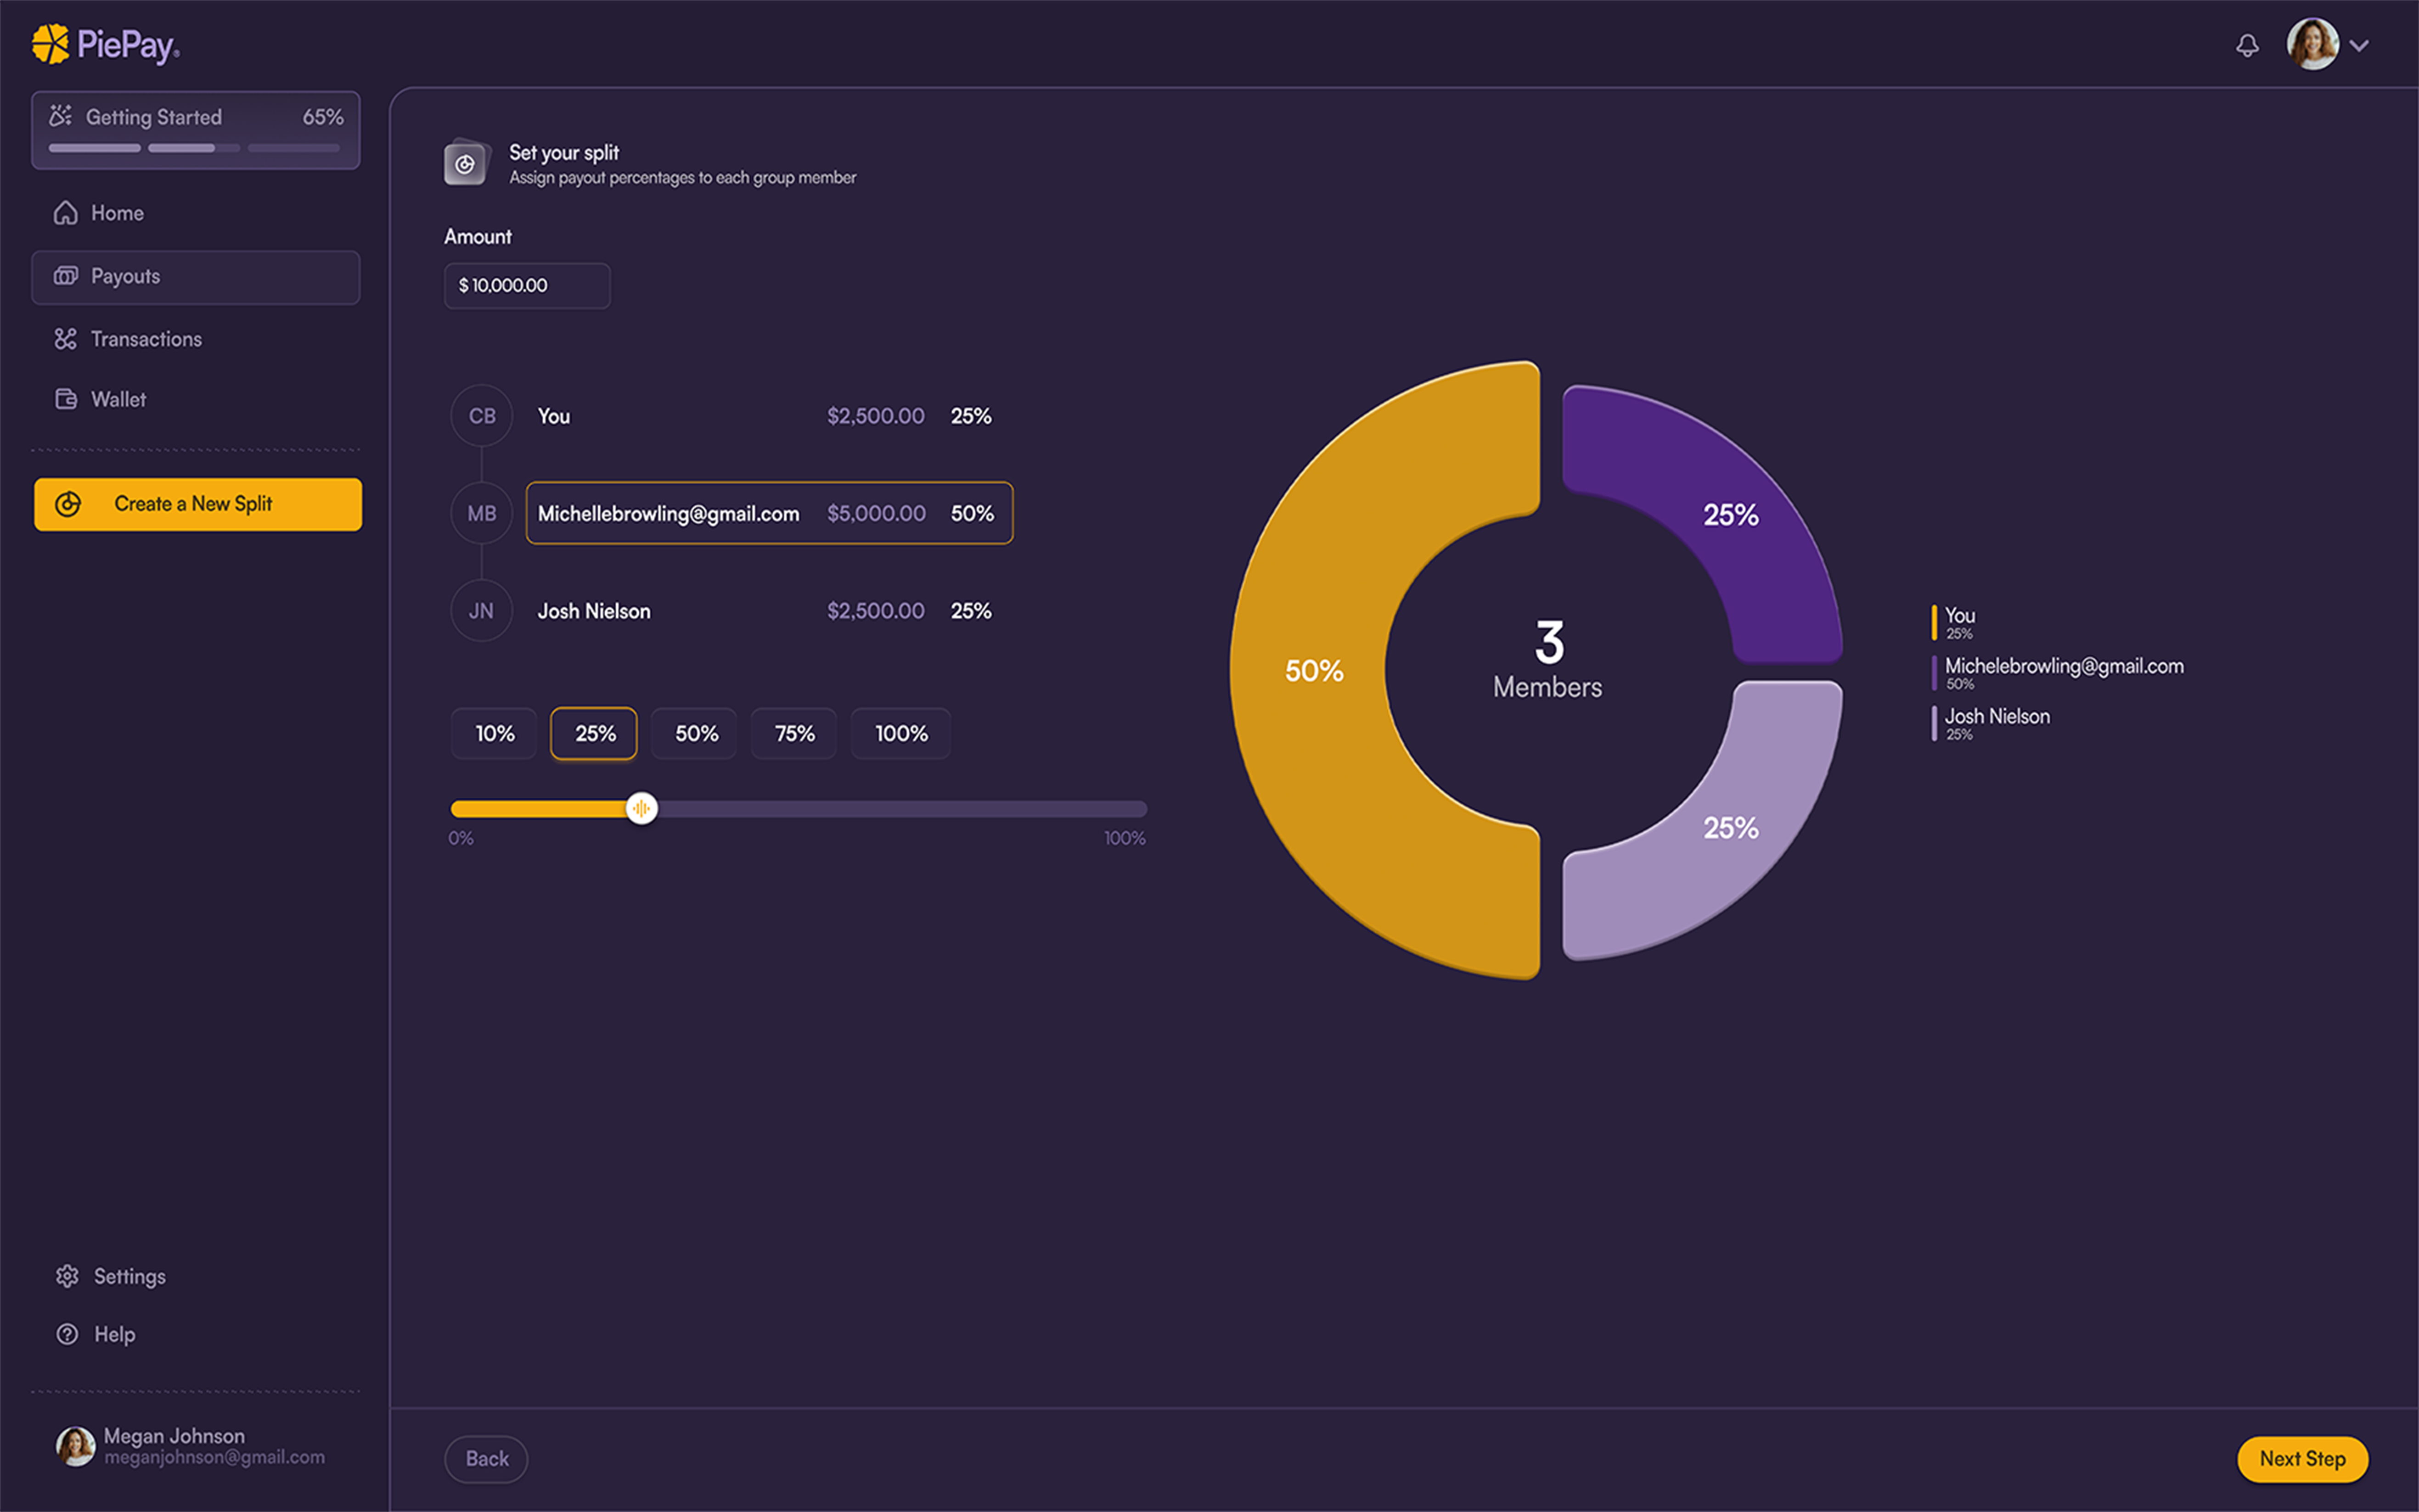Select the CB avatar for You

tap(481, 416)
